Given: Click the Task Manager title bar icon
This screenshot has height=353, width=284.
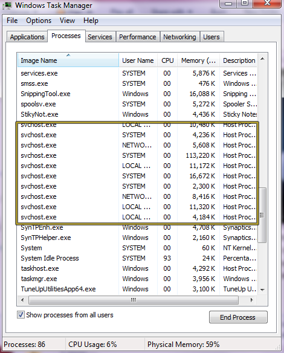Looking at the screenshot, I should tap(8, 5).
